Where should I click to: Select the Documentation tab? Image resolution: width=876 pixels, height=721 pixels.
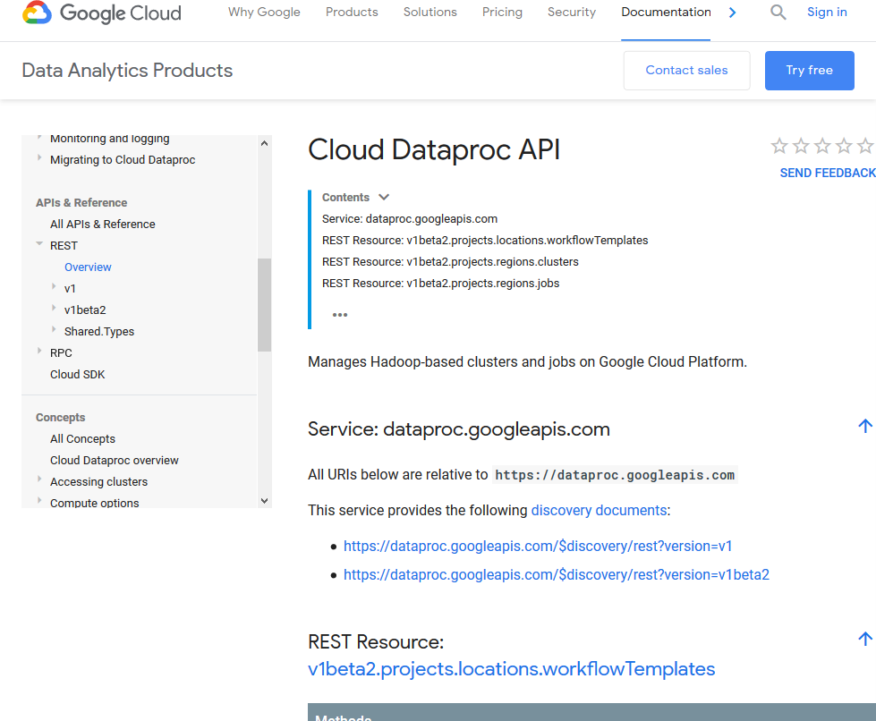tap(666, 13)
